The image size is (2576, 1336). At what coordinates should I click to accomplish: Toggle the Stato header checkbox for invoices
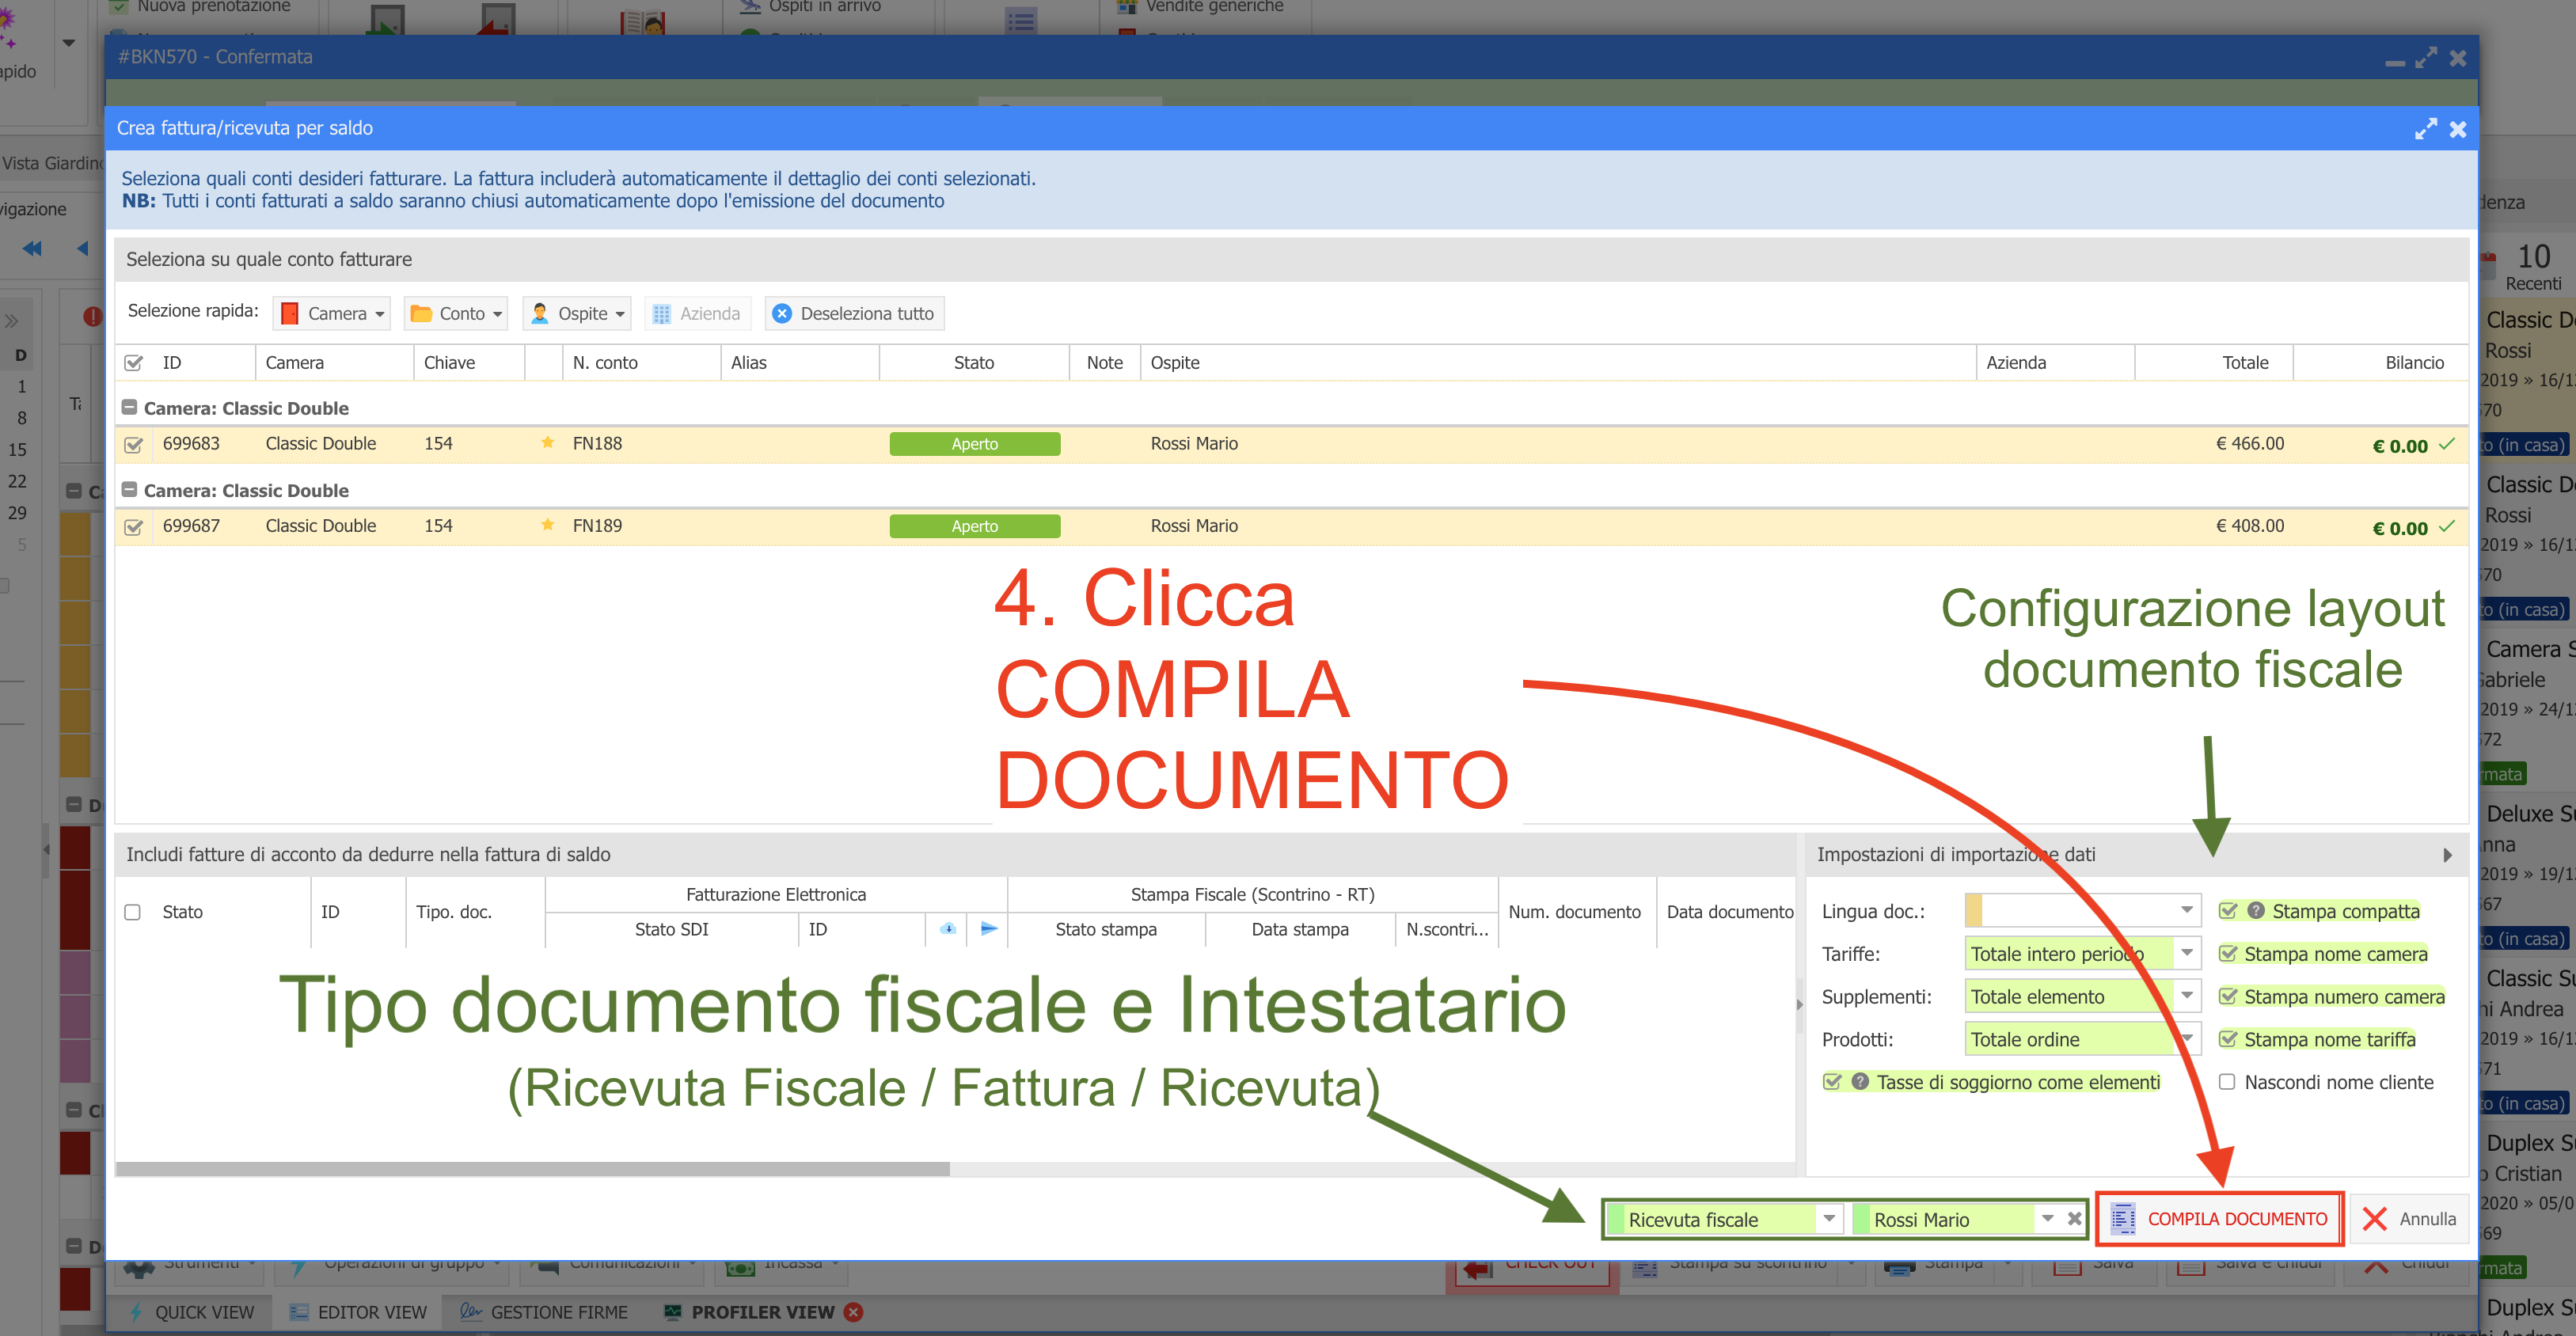132,913
